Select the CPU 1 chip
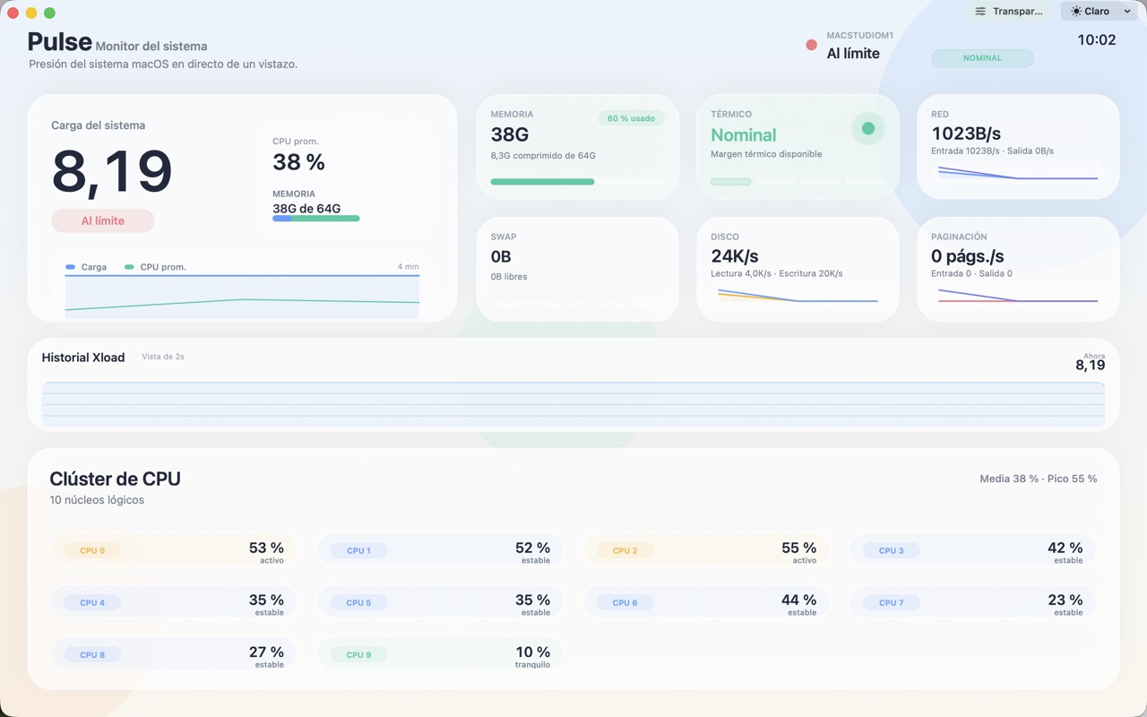This screenshot has height=717, width=1147. coord(358,550)
